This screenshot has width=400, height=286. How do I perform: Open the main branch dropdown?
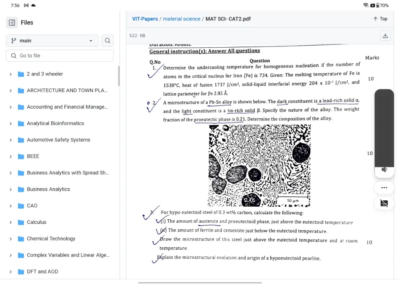click(x=52, y=40)
